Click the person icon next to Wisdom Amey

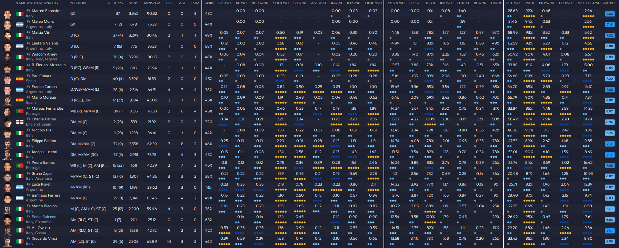coord(28,54)
